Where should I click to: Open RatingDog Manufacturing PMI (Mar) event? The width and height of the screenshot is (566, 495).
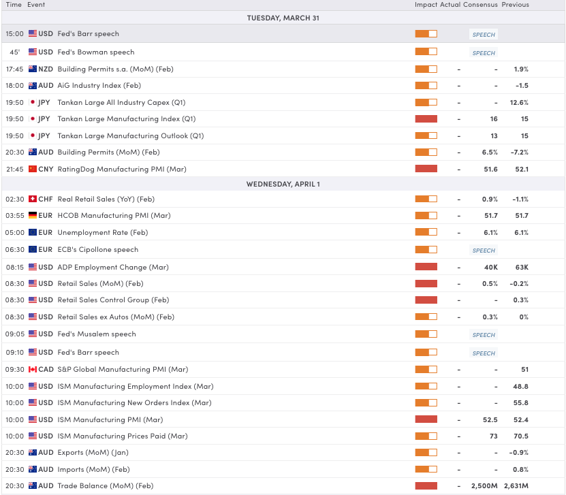(122, 169)
